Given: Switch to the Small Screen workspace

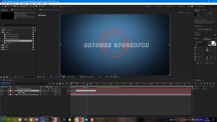Looking at the screenshot, I should pyautogui.click(x=170, y=6).
